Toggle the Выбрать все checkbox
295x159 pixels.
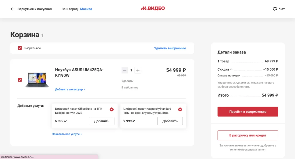(x=20, y=48)
